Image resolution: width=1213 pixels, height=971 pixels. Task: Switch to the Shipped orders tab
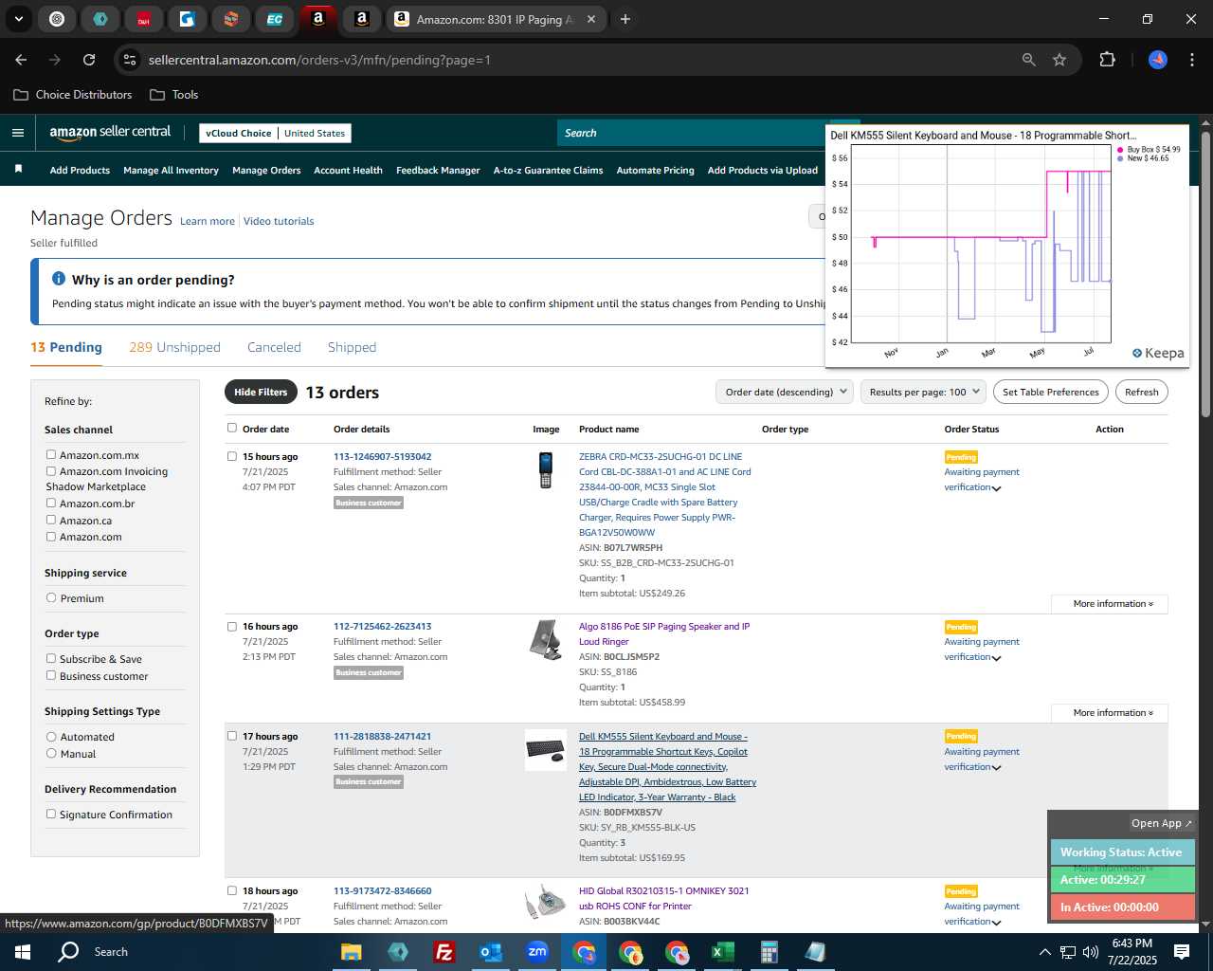[352, 347]
